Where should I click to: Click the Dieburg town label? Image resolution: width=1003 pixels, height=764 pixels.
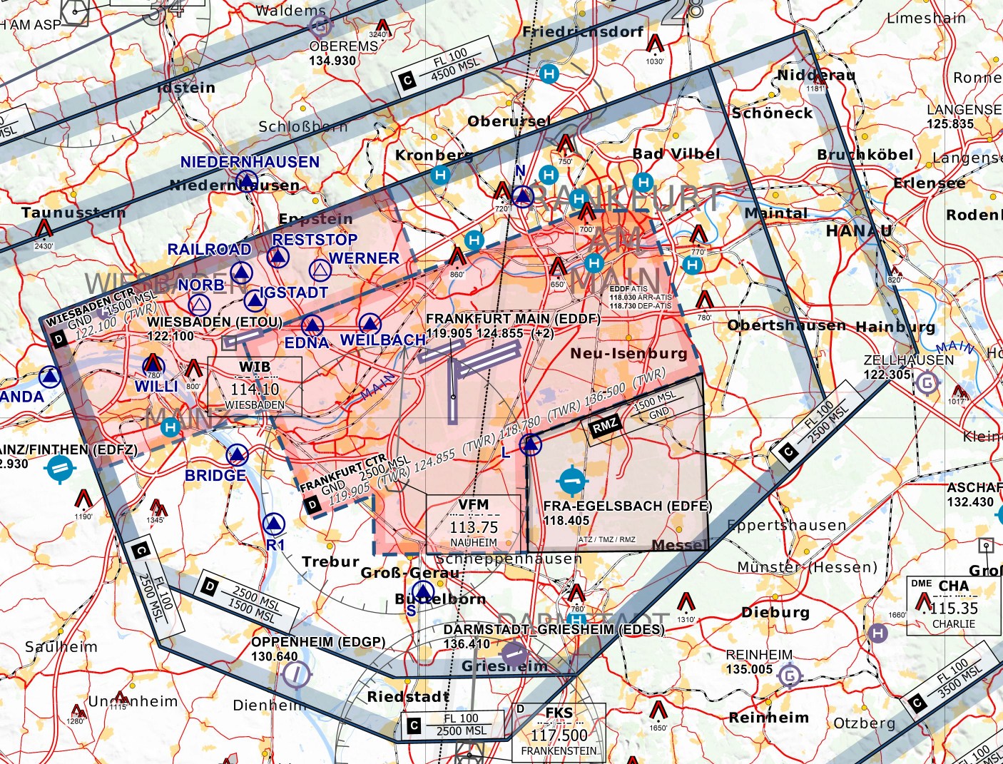(x=775, y=613)
